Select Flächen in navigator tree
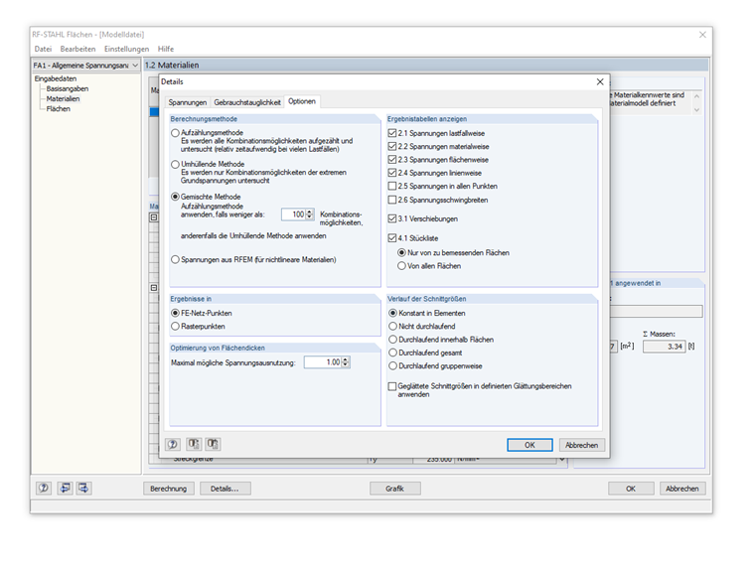The image size is (755, 566). coord(59,109)
